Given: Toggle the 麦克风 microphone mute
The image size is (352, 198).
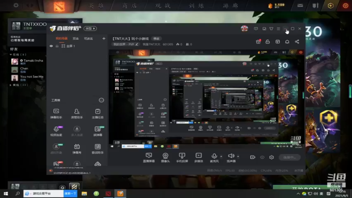Looking at the screenshot, I should click(214, 158).
